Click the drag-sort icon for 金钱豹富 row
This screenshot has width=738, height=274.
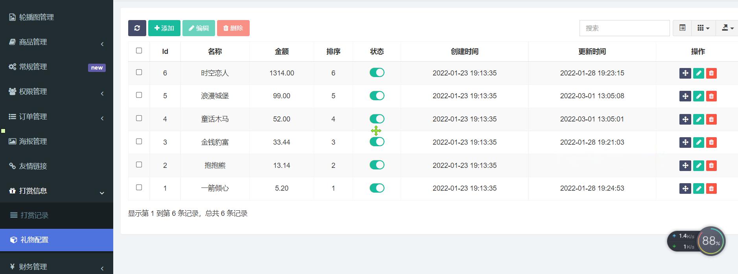pos(685,142)
